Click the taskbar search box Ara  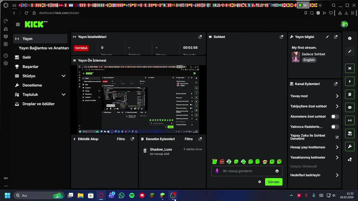click(39, 195)
